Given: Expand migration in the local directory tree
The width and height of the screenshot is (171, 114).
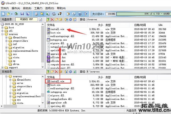Looking at the screenshot, I should click(x=11, y=93).
